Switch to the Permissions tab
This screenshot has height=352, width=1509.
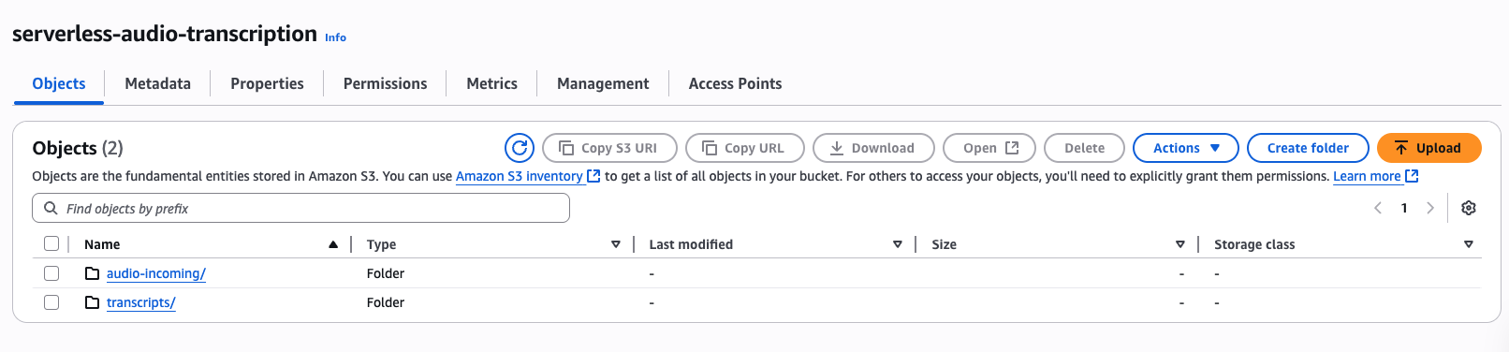[x=385, y=83]
